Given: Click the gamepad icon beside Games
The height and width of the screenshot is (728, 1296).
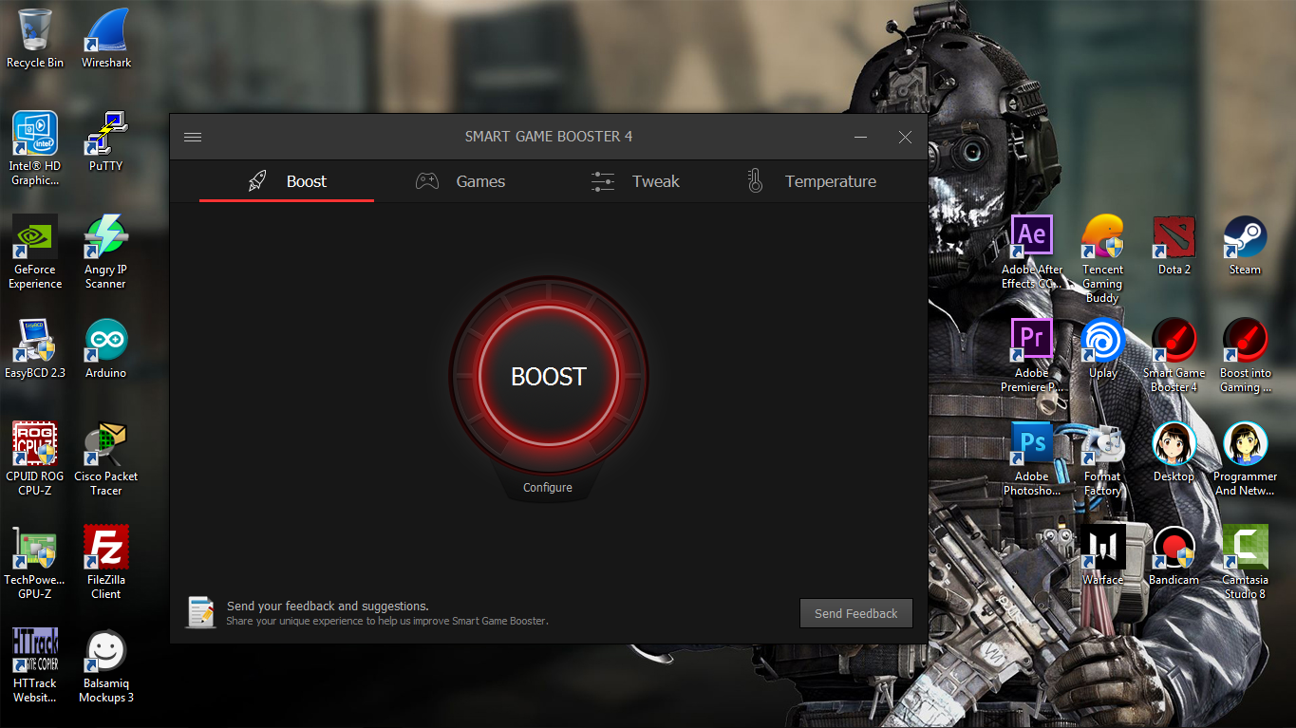Looking at the screenshot, I should (427, 180).
